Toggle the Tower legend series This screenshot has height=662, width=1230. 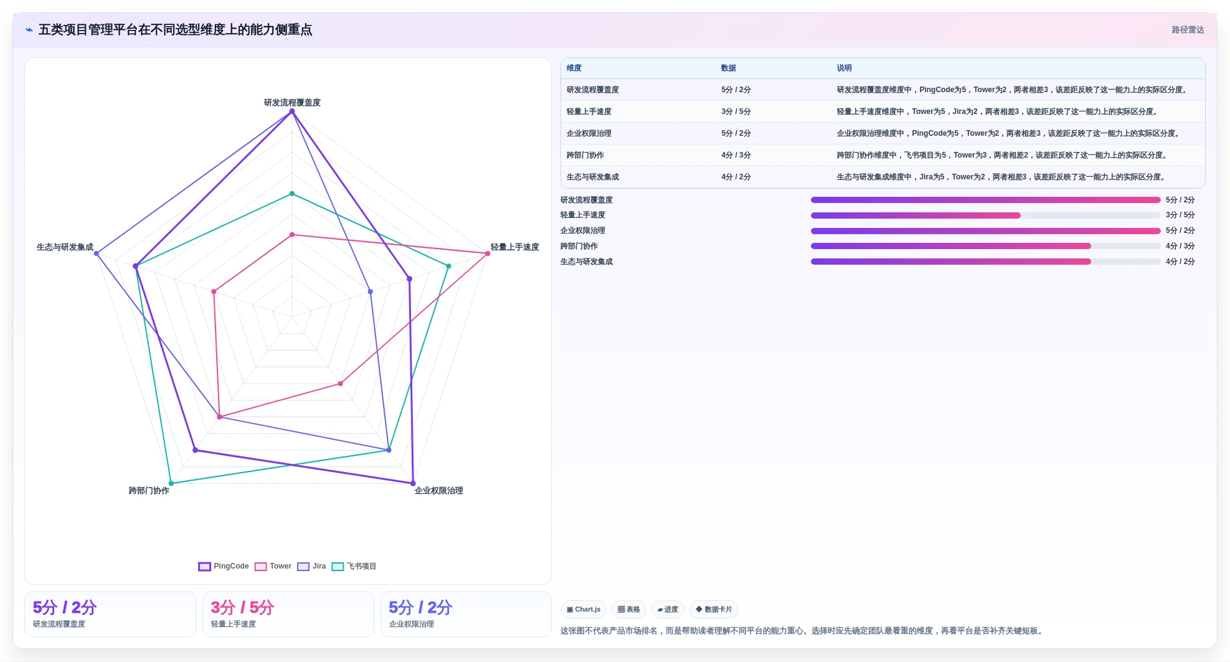pyautogui.click(x=273, y=566)
